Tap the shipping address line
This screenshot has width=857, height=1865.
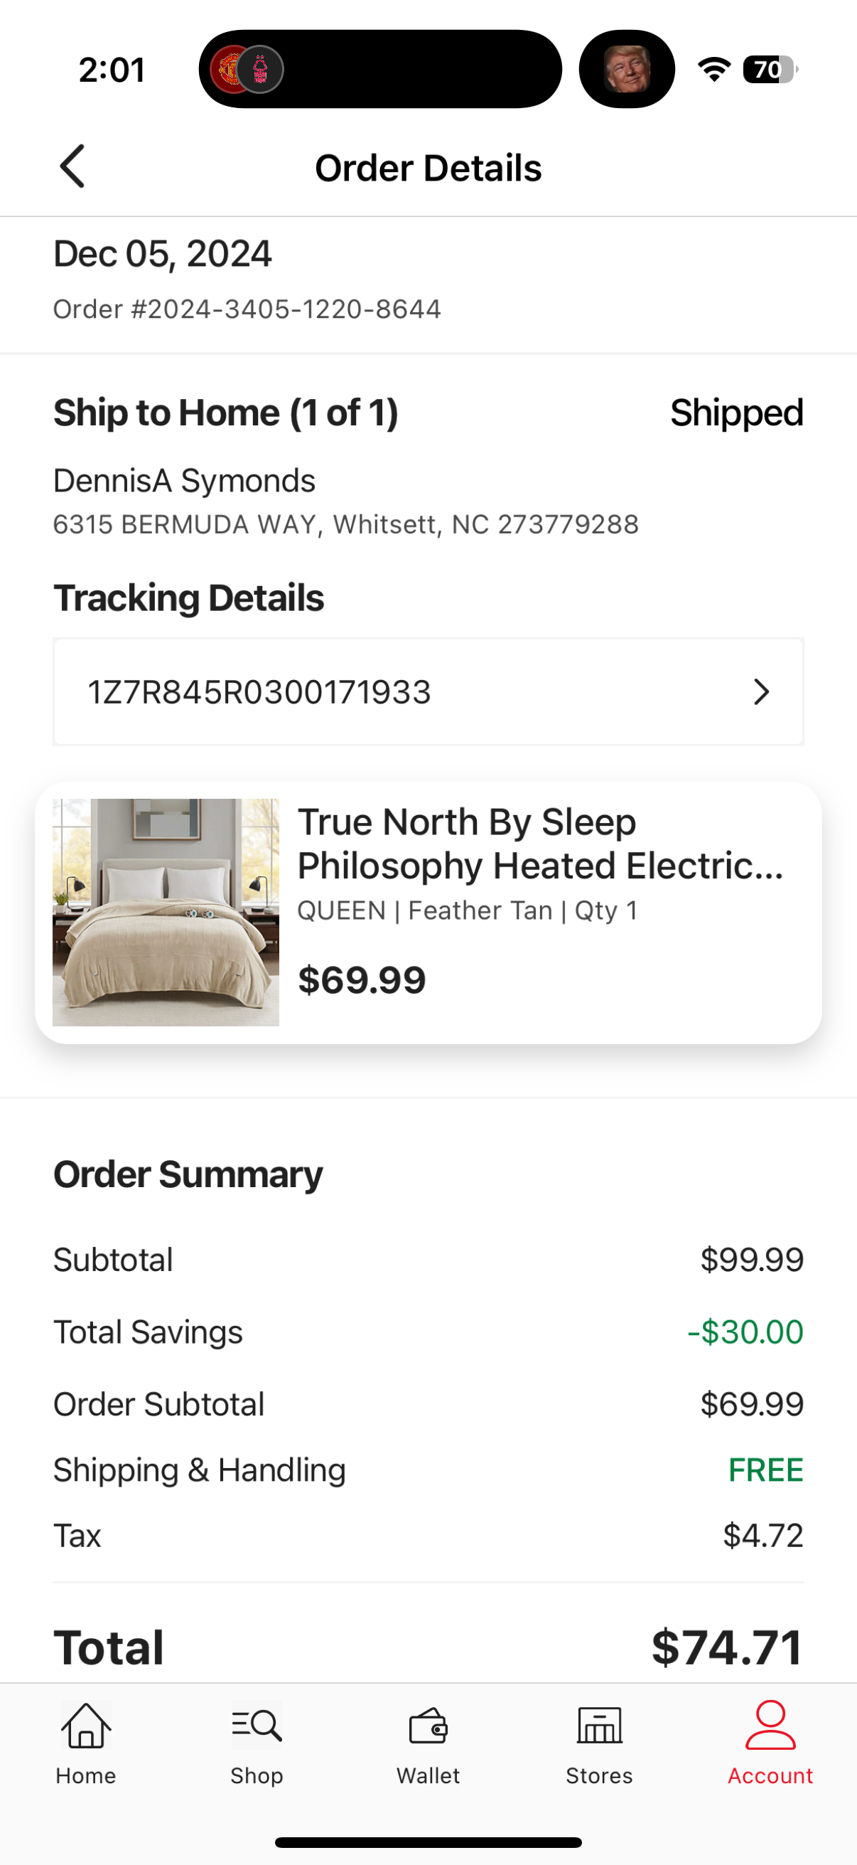[345, 524]
